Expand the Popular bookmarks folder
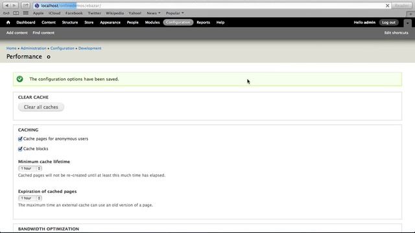Viewport: 415px width, 233px height. (x=174, y=13)
